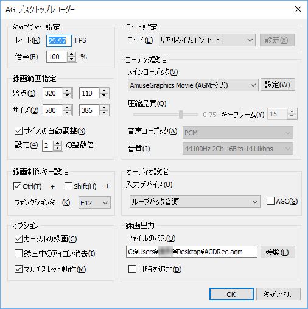Click the 参照(F) browse button
The image size is (308, 309).
278,252
